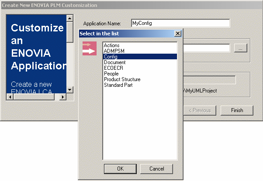Screen dimensions: 263x181
Task: Click the help panel scroll right arrow
Action: click(x=63, y=97)
